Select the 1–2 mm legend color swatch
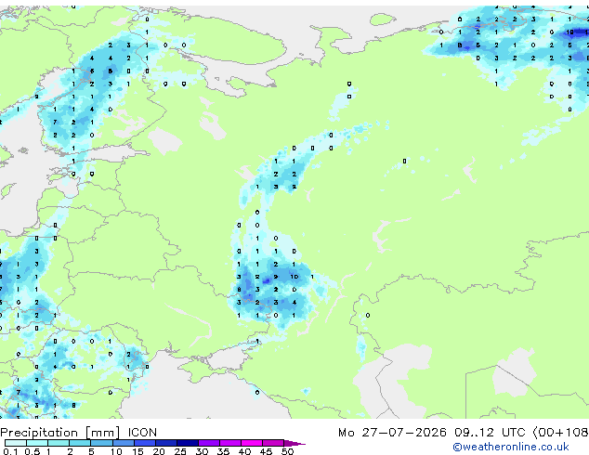589x455 pixels. point(59,443)
